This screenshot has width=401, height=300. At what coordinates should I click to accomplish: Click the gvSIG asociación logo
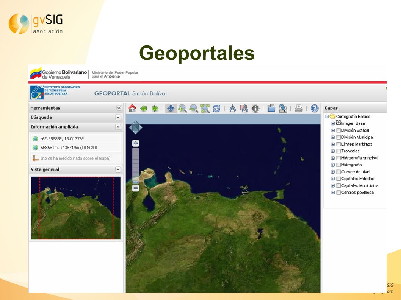(36, 24)
